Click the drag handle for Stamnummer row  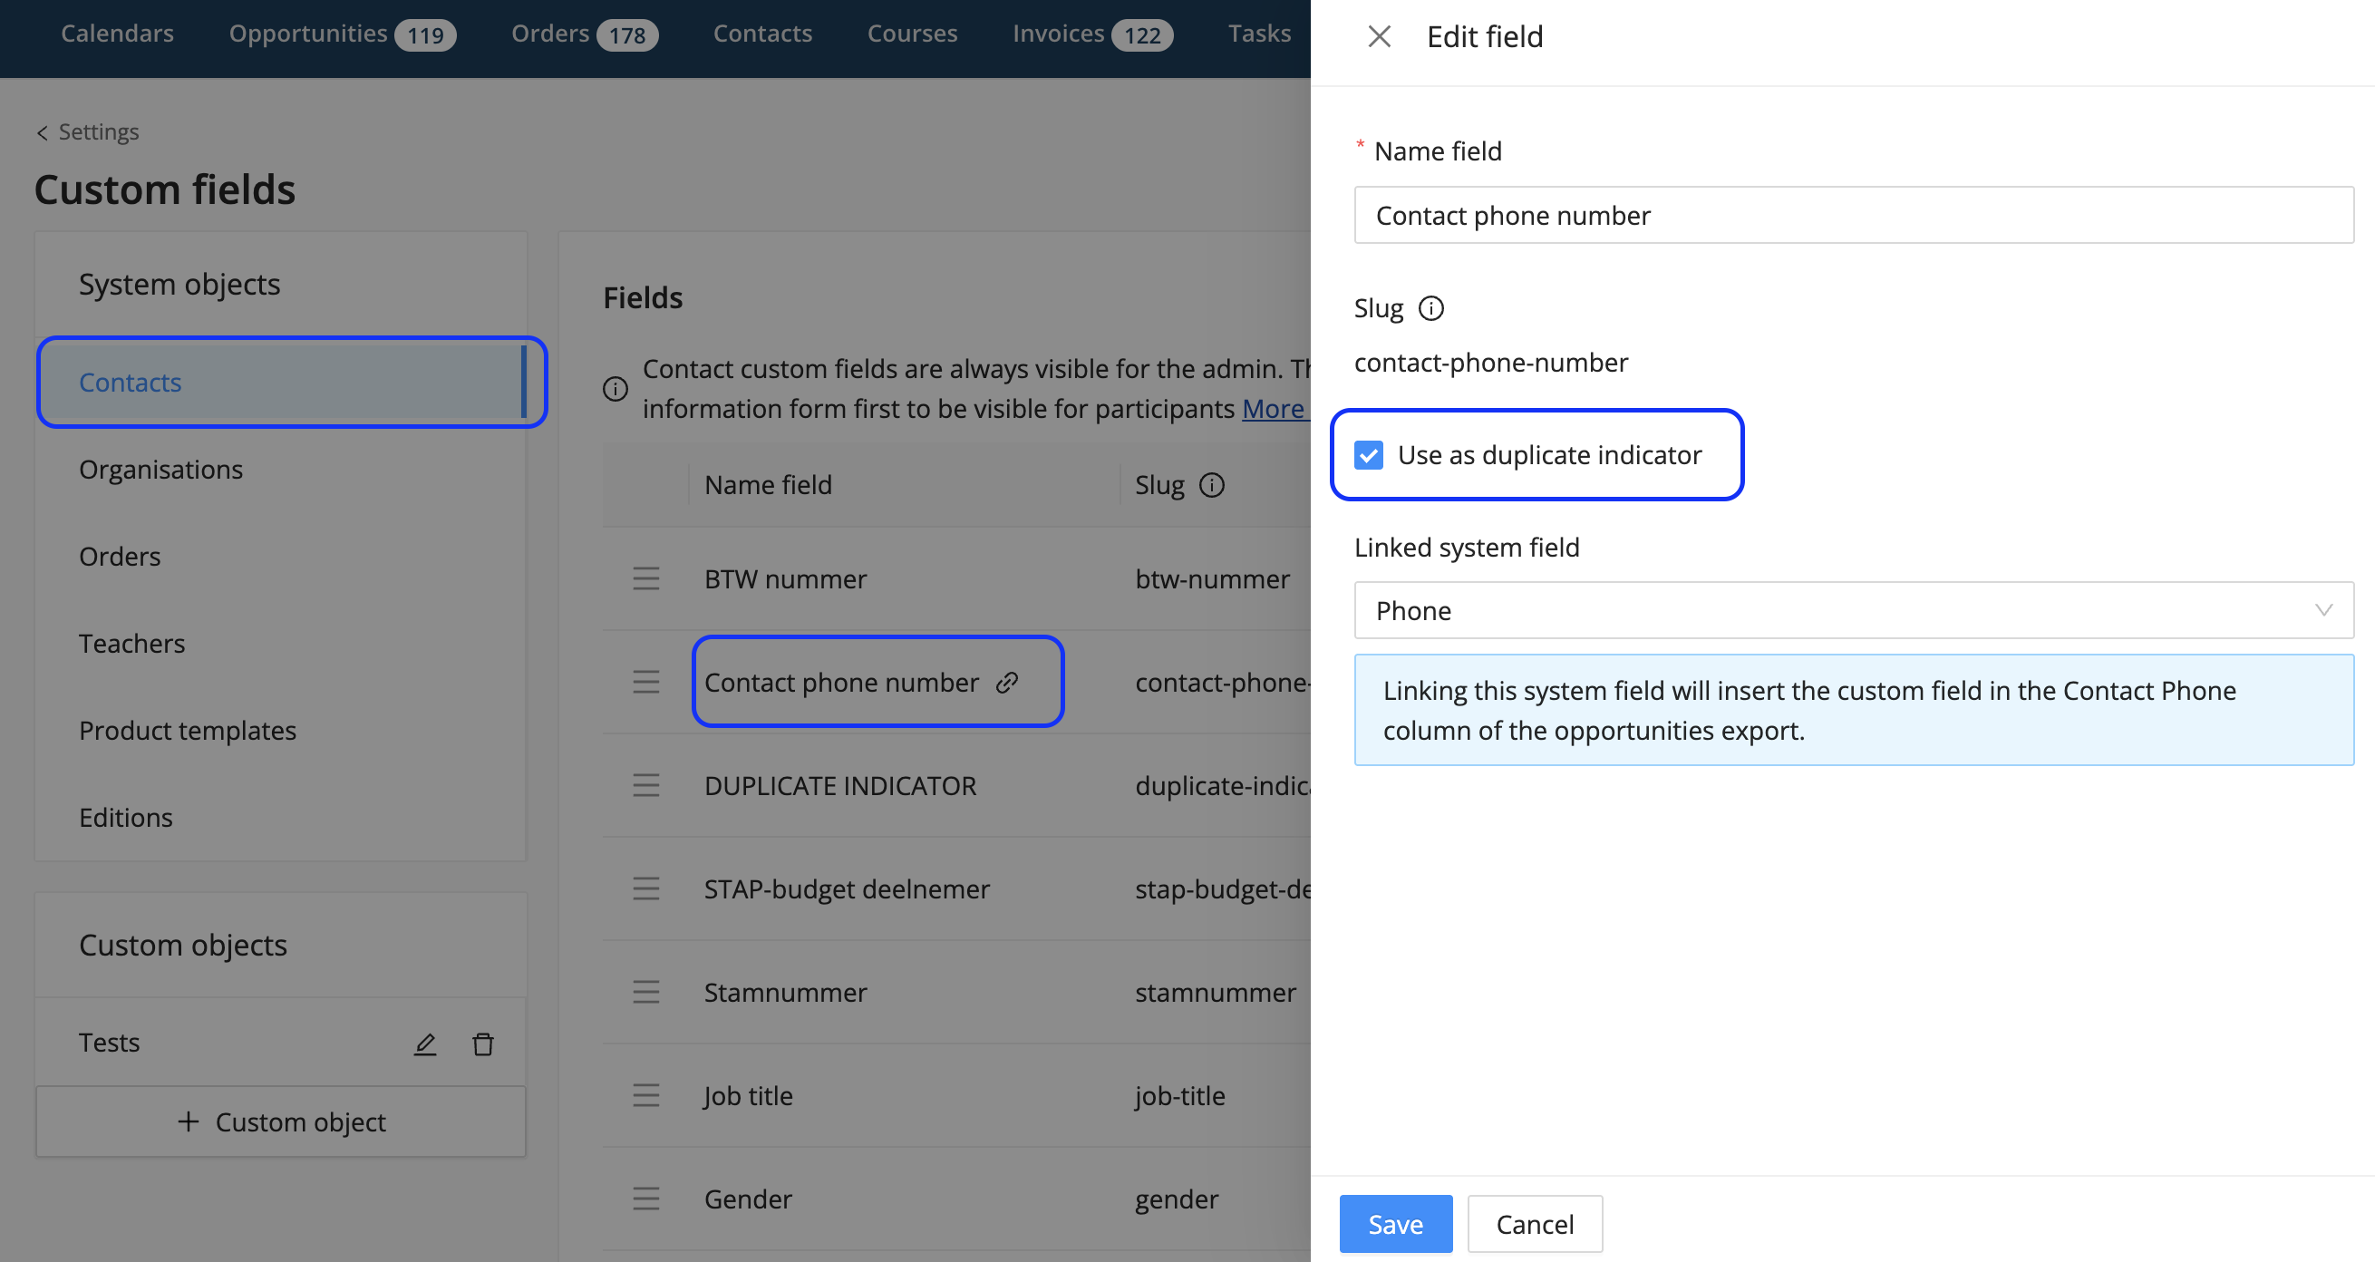(646, 992)
